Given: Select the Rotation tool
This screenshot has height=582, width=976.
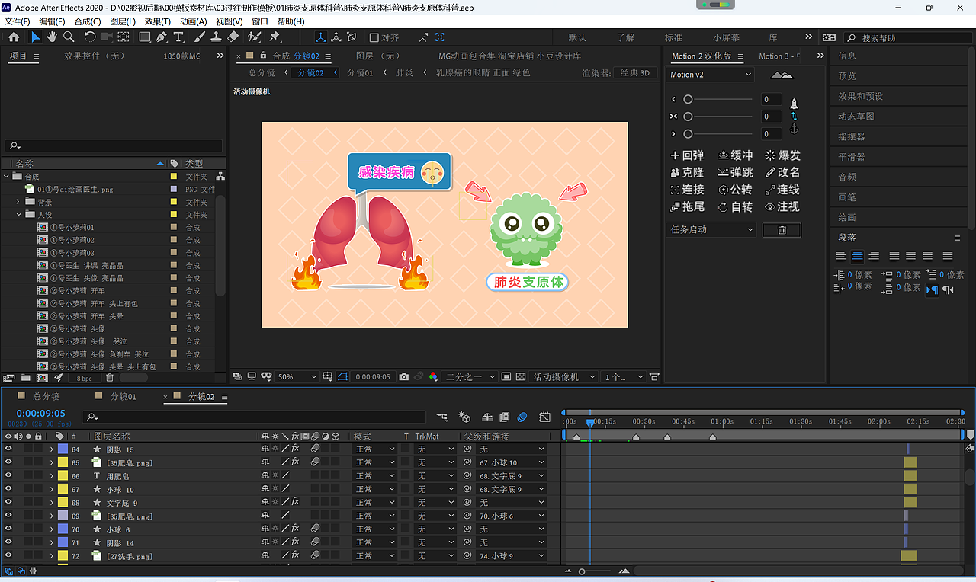Looking at the screenshot, I should 90,37.
